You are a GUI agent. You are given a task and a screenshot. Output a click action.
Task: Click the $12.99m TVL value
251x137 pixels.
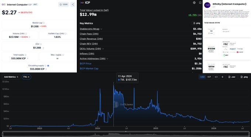88,14
